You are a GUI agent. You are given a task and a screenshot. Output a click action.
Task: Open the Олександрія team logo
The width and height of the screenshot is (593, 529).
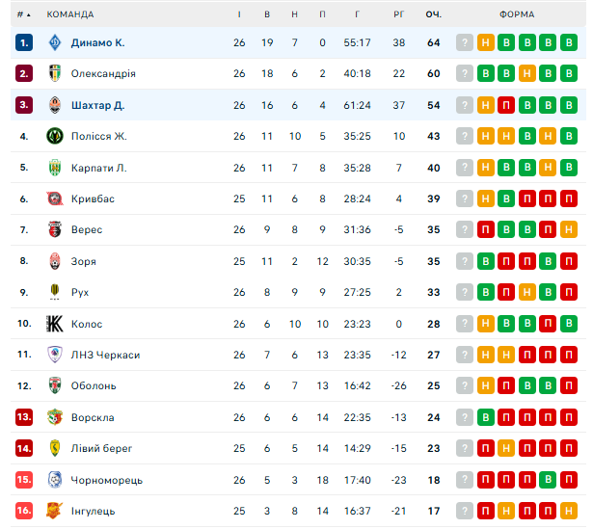[55, 73]
